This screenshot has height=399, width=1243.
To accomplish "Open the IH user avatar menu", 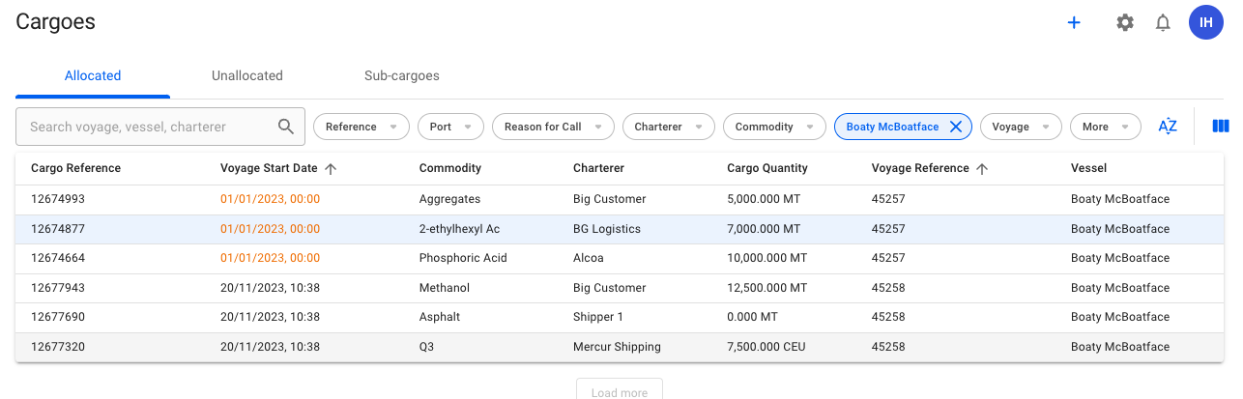I will (x=1206, y=22).
